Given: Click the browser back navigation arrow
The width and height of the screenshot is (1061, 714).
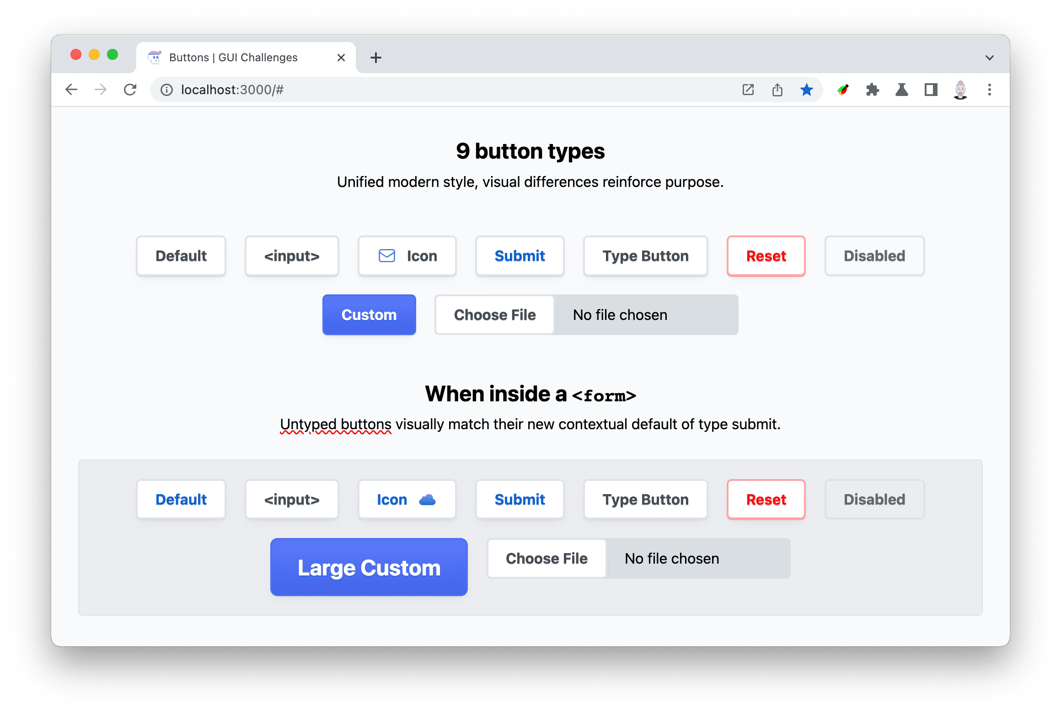Looking at the screenshot, I should (73, 89).
